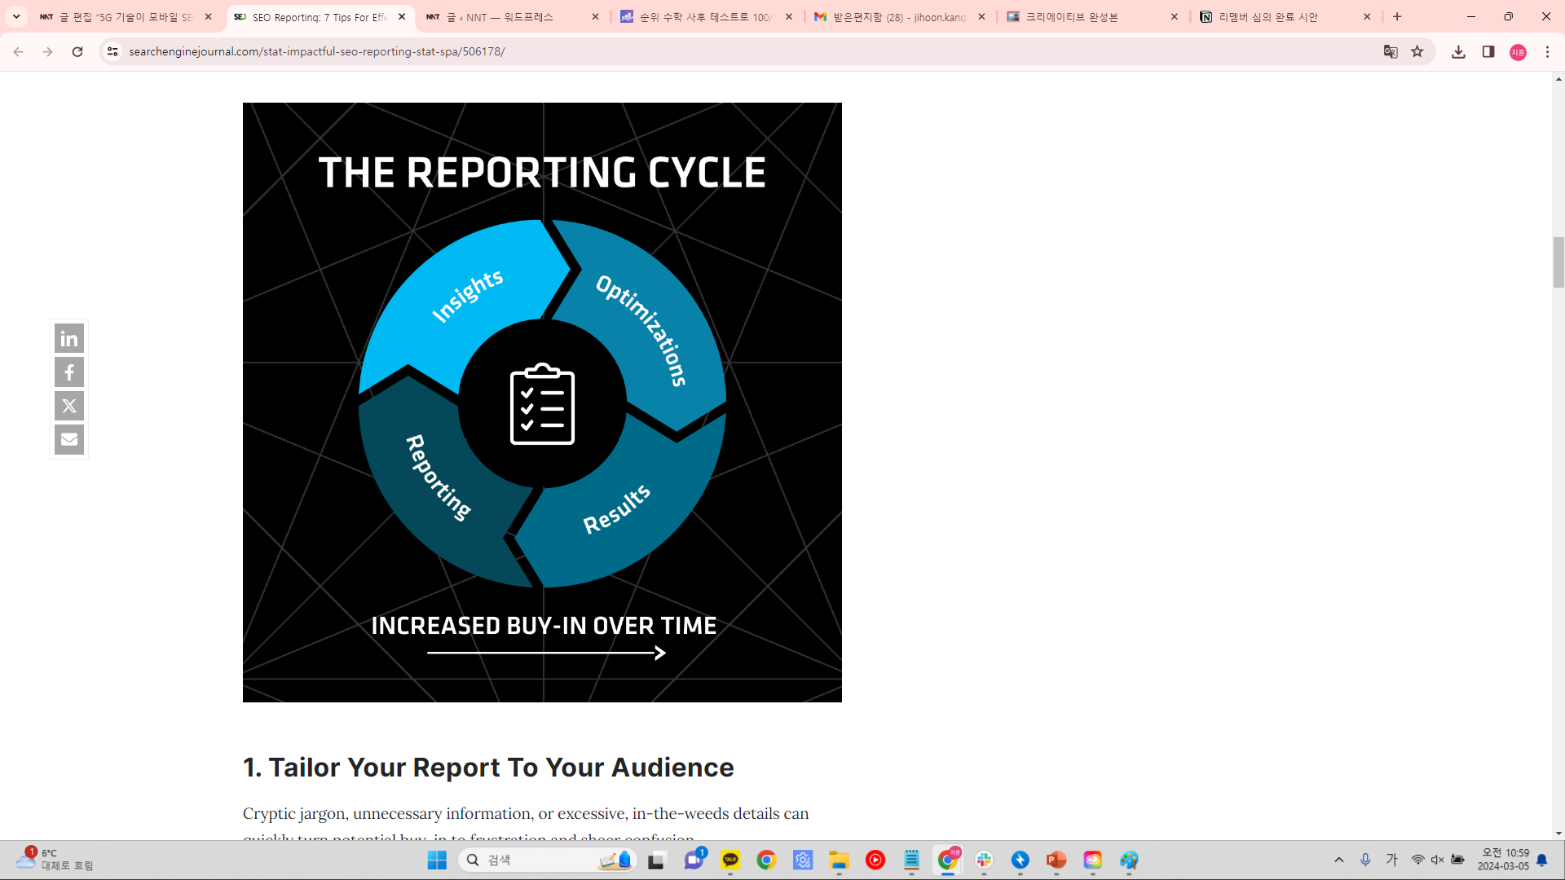Screen dimensions: 1565x880
Task: Open KakaoTalk from taskbar
Action: point(730,860)
